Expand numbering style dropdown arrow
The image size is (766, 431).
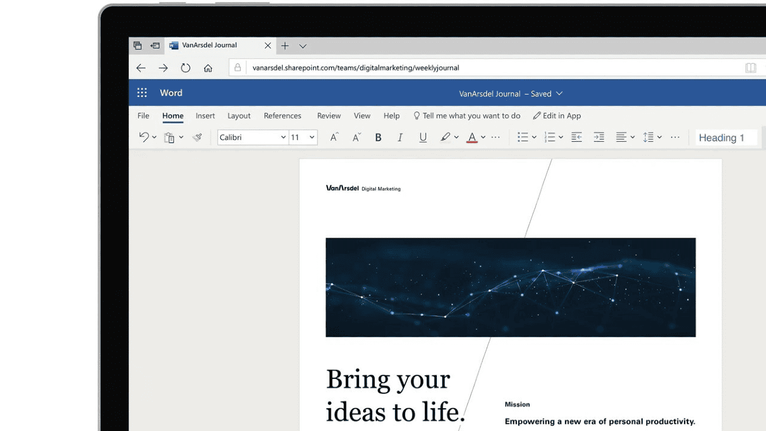tap(561, 137)
